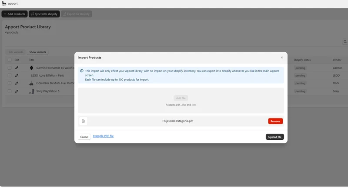Click the Title column header

coord(31,60)
